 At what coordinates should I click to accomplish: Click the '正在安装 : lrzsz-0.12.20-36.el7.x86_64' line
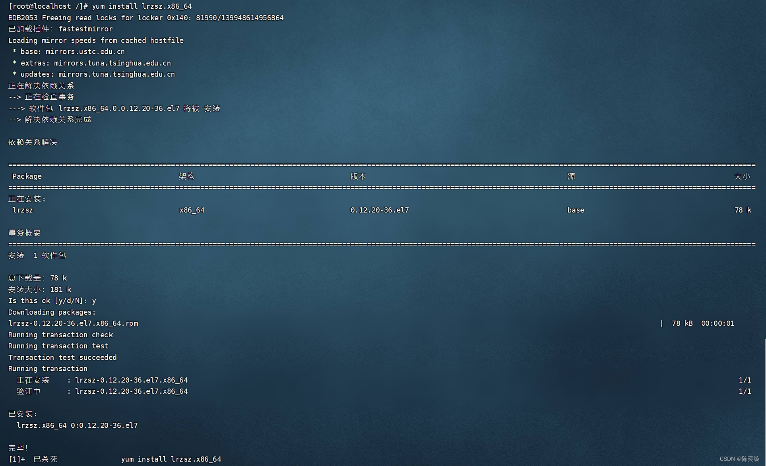(102, 380)
